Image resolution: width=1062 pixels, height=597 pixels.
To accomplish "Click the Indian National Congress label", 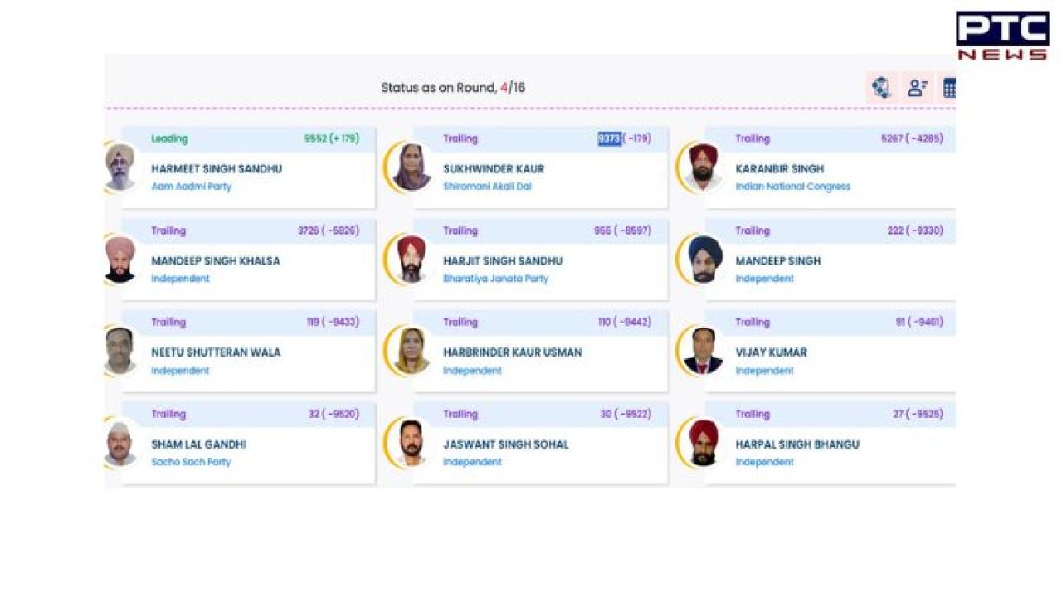I will click(x=792, y=187).
